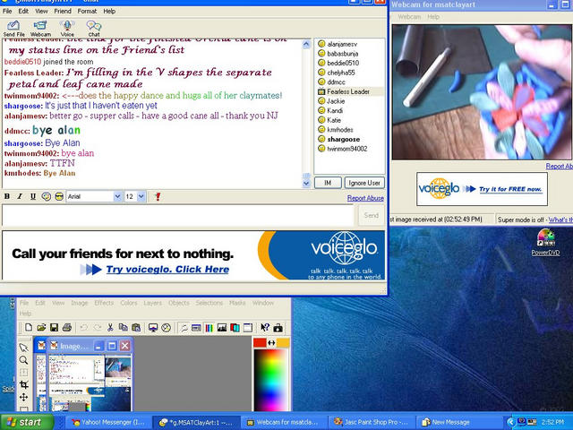Swap foreground and background colors arrow

(271, 342)
